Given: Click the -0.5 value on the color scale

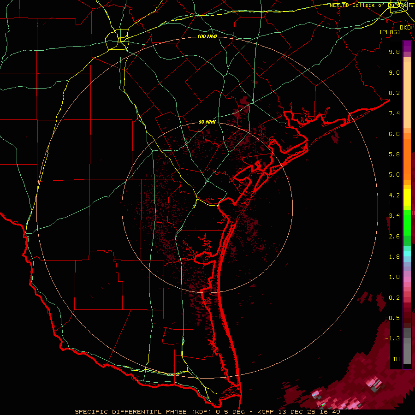Looking at the screenshot, I should pos(392,318).
